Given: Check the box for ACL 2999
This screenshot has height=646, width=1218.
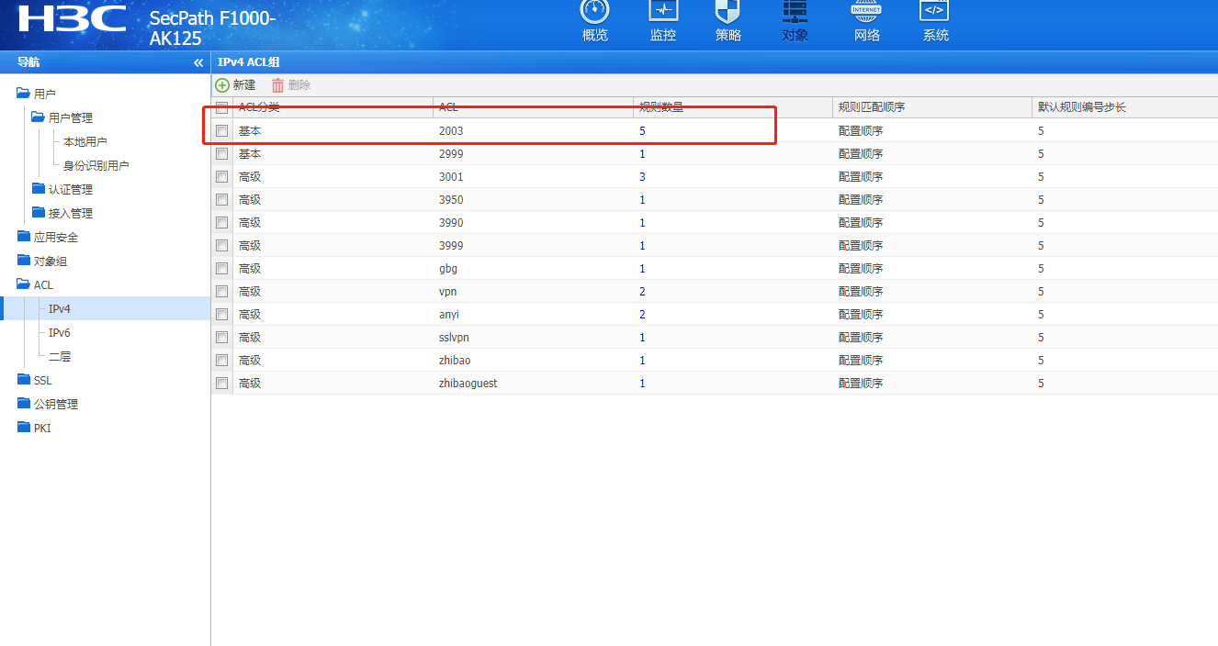Looking at the screenshot, I should tap(221, 154).
